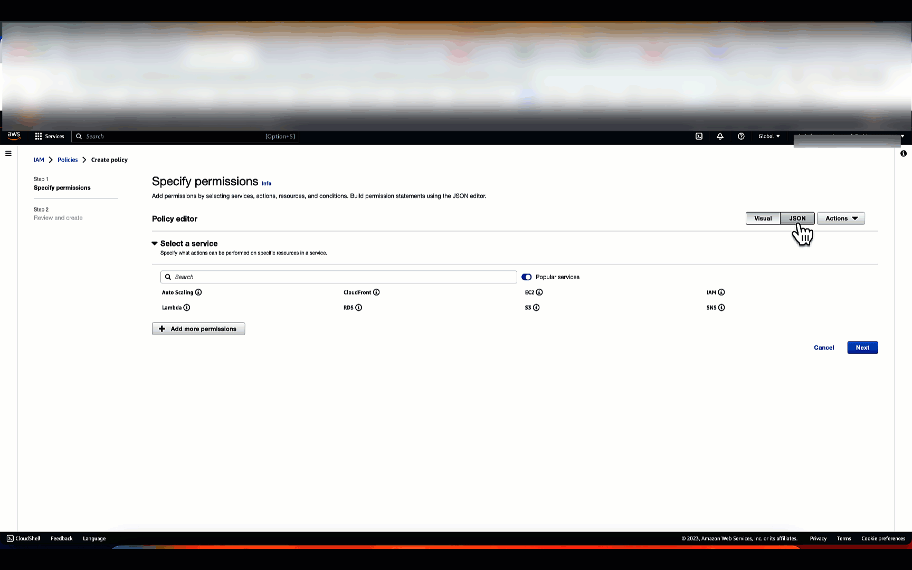Open the info panel icon at right edge
The image size is (912, 570).
(x=904, y=154)
